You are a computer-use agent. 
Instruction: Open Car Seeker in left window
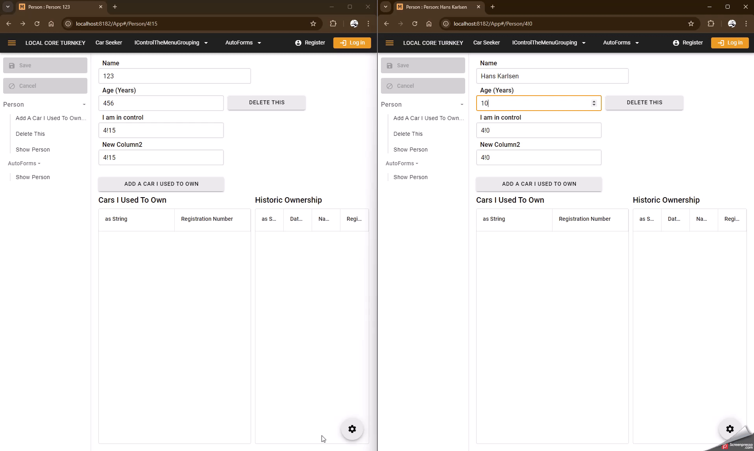point(109,43)
